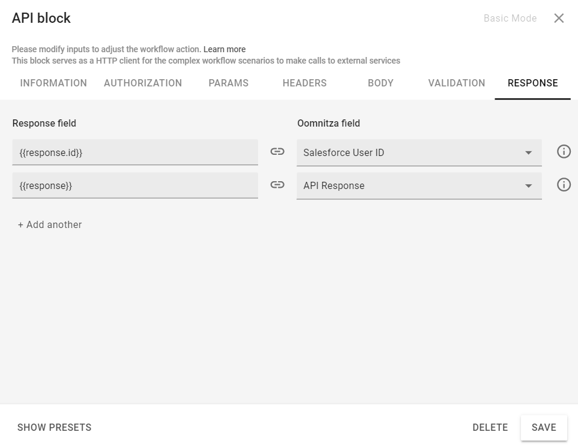
Task: Click the link icon beside {{response.id}} field
Action: [277, 152]
